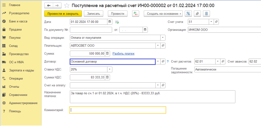Click the Провести и закрыть button
The image size is (261, 126).
tap(63, 14)
